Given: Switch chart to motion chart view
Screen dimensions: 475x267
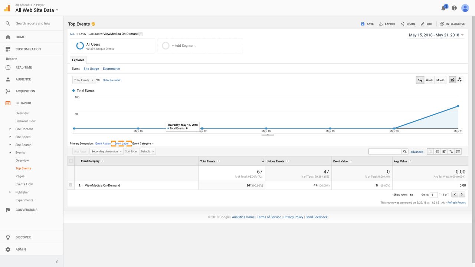Looking at the screenshot, I should pyautogui.click(x=459, y=80).
